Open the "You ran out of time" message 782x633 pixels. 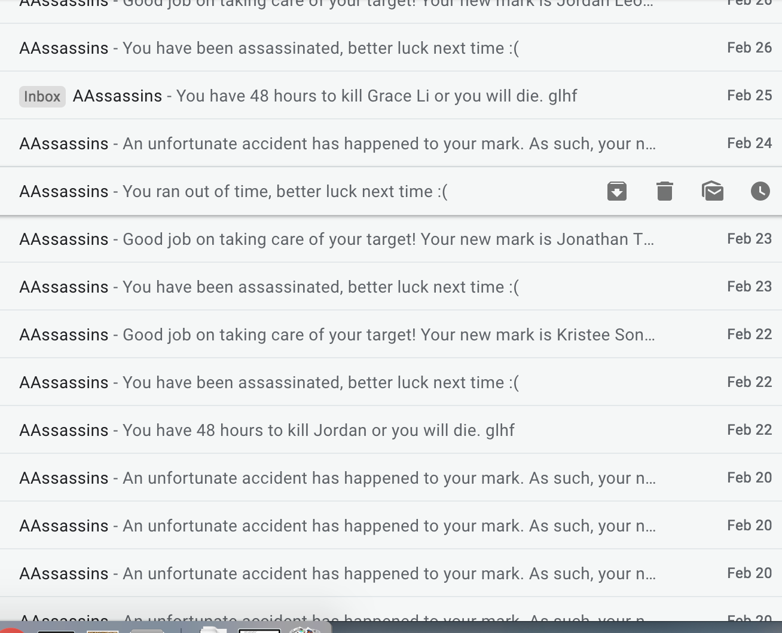coord(391,191)
